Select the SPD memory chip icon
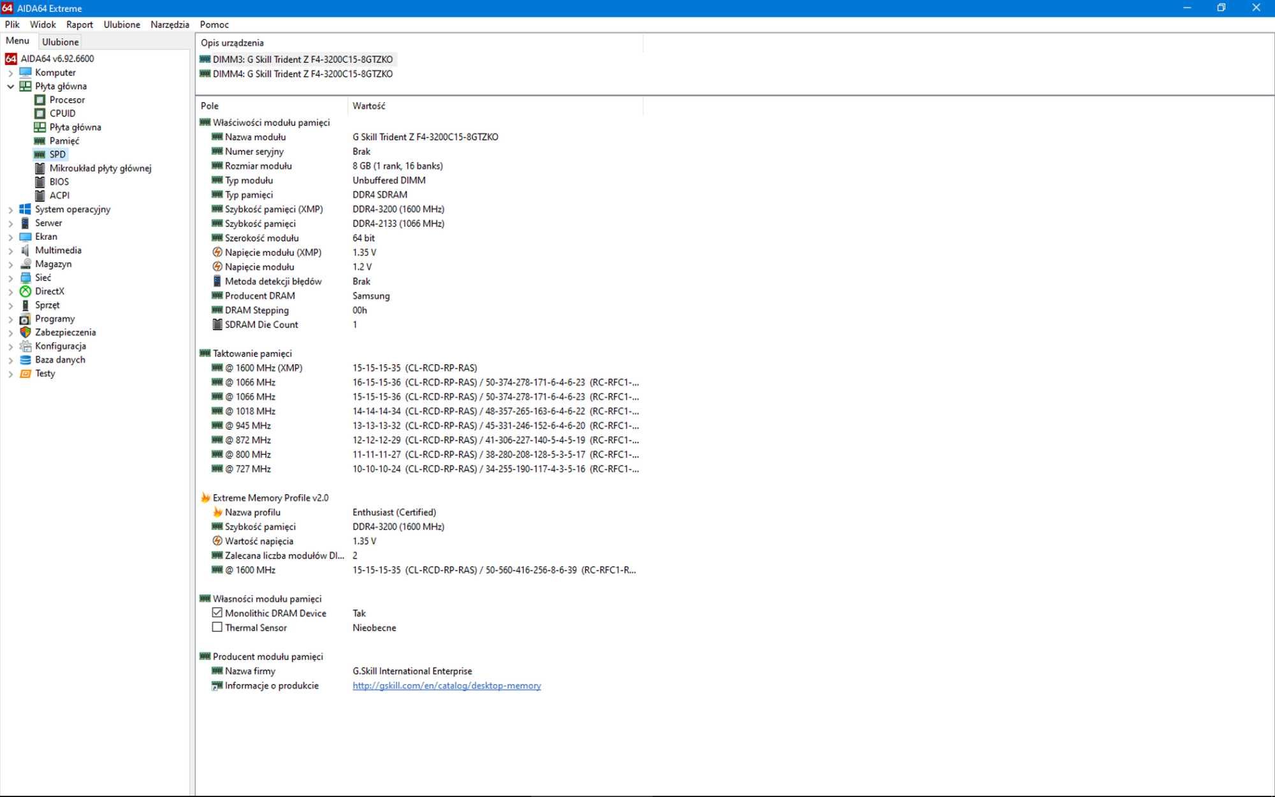The height and width of the screenshot is (797, 1275). tap(40, 154)
